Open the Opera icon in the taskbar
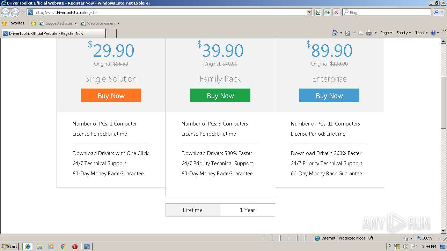447x251 pixels. pos(75,246)
